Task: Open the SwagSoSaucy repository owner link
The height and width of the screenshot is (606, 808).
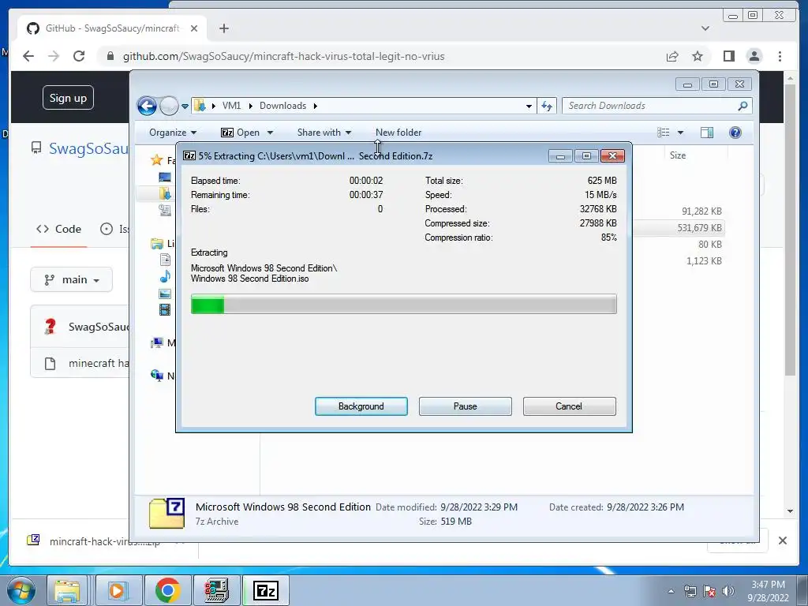Action: tap(88, 148)
